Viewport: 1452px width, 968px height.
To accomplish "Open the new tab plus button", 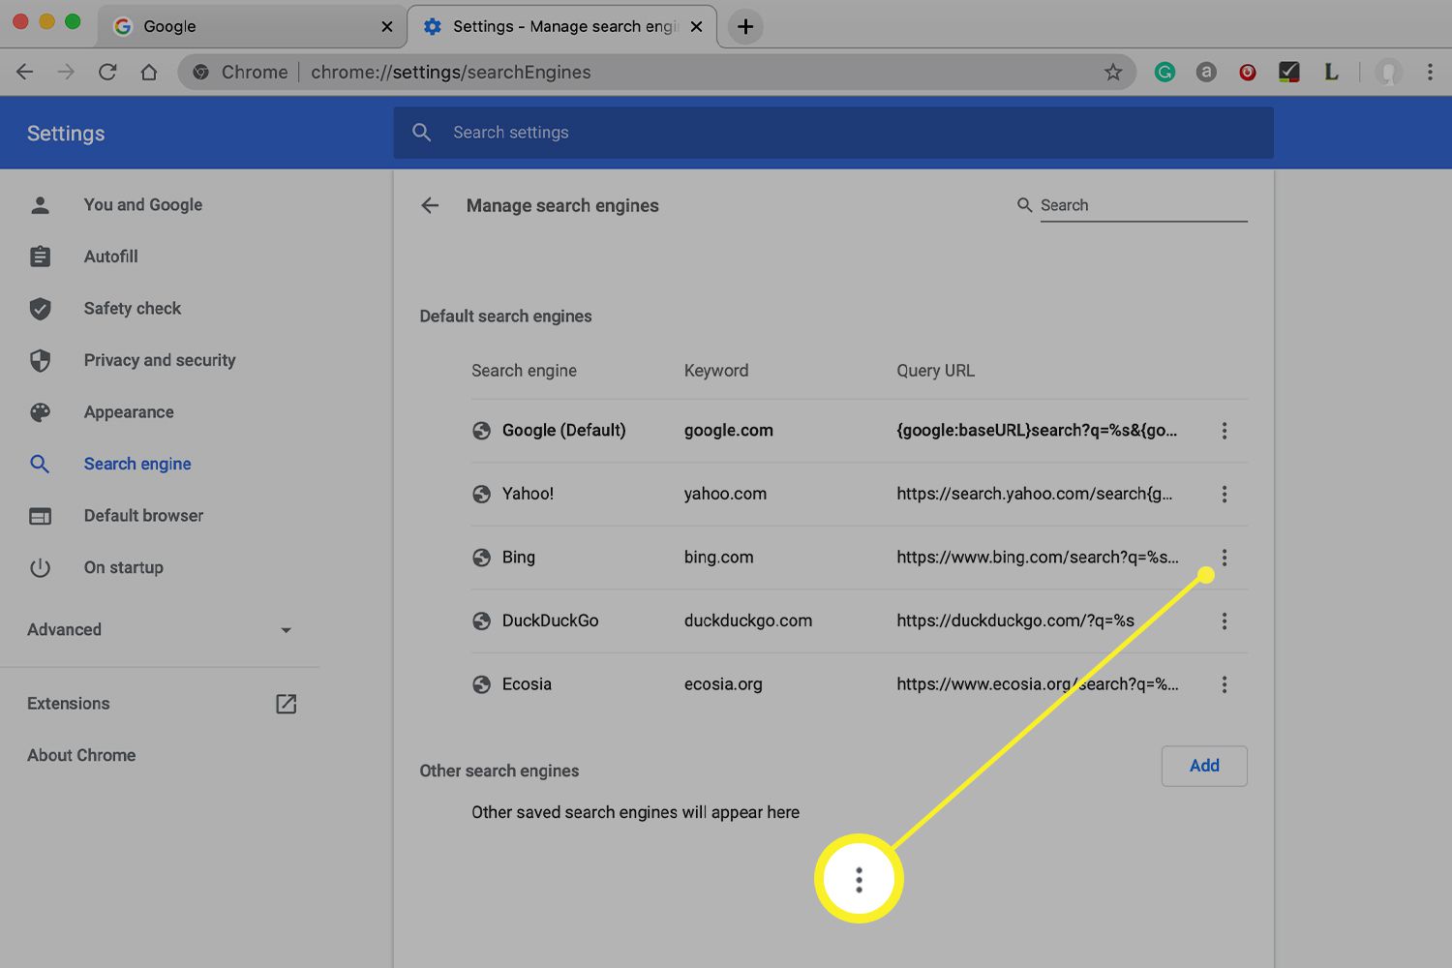I will (x=745, y=27).
